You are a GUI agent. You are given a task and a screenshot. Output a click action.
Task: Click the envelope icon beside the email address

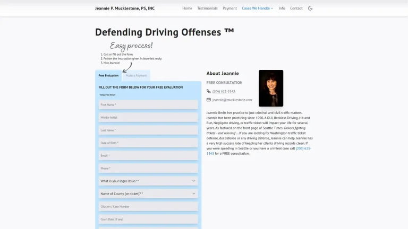[x=209, y=100]
